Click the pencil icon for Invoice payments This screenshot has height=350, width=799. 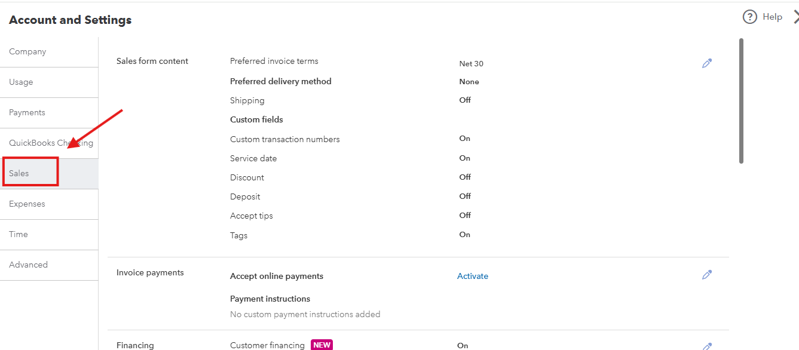click(707, 275)
